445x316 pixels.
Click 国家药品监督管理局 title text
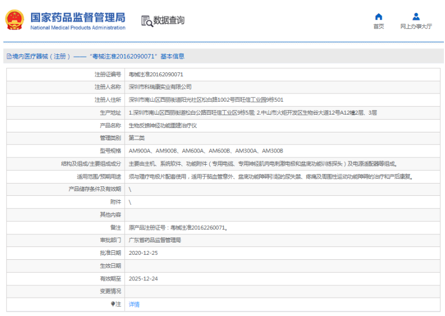tap(78, 17)
